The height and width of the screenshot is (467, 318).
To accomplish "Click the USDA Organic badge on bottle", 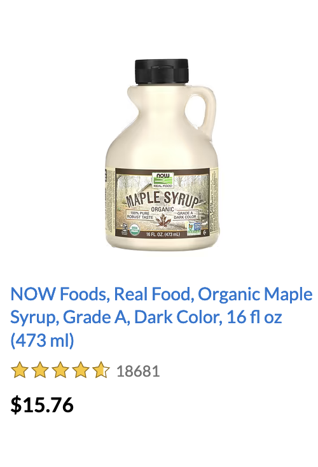I will click(135, 230).
